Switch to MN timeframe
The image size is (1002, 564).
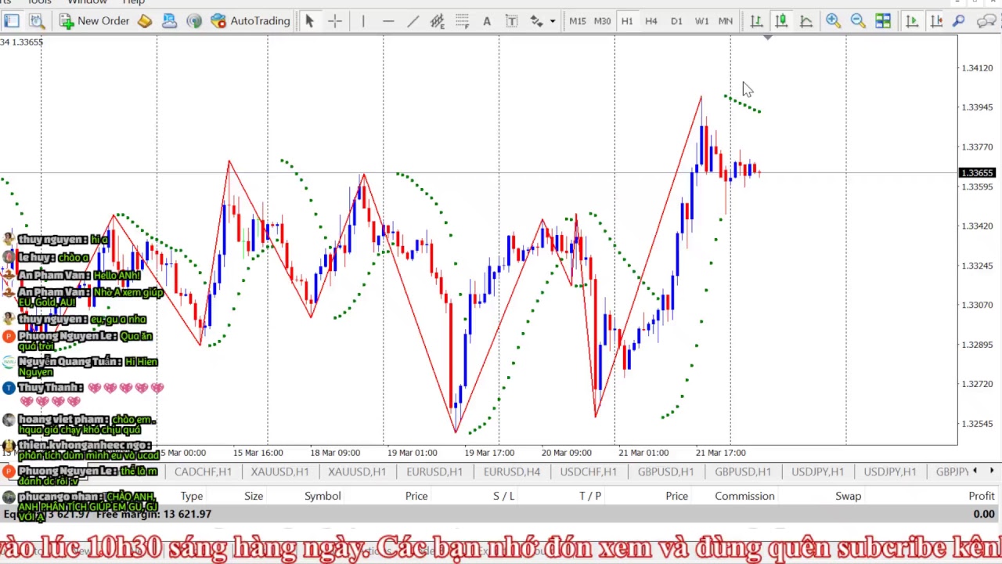pos(726,21)
